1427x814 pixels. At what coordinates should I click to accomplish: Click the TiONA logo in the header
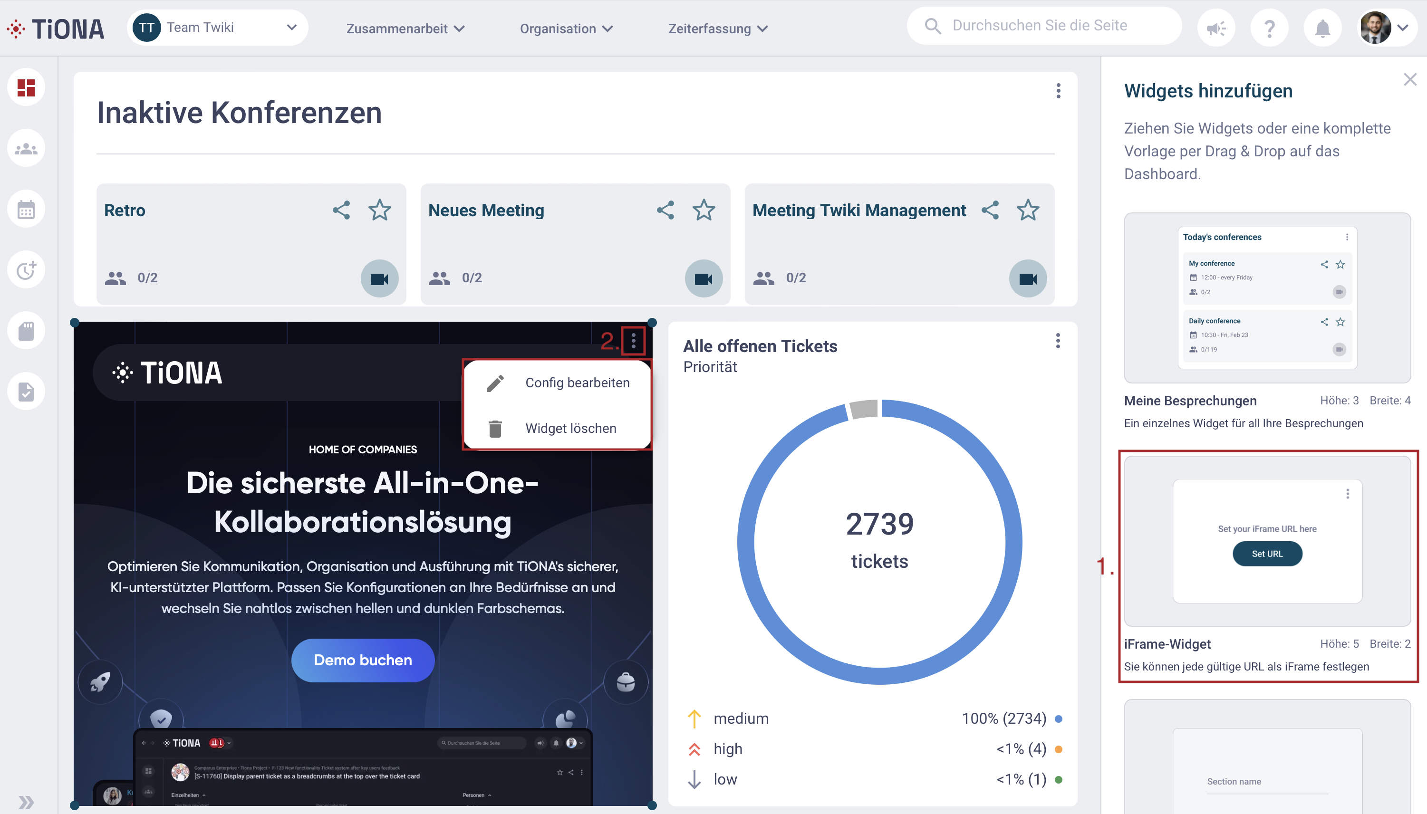(56, 29)
